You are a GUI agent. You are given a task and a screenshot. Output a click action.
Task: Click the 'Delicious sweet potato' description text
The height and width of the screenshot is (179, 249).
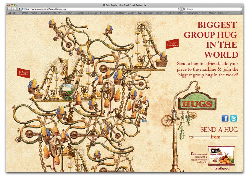pyautogui.click(x=199, y=158)
